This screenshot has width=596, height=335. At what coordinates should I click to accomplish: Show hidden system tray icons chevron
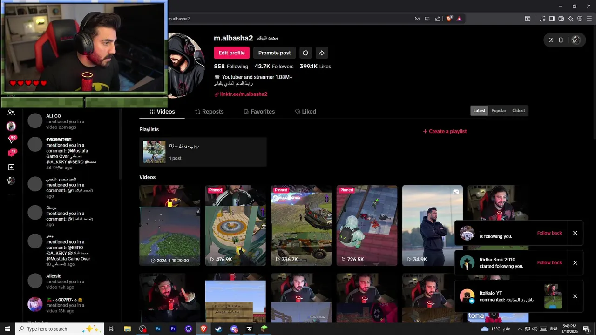[520, 329]
